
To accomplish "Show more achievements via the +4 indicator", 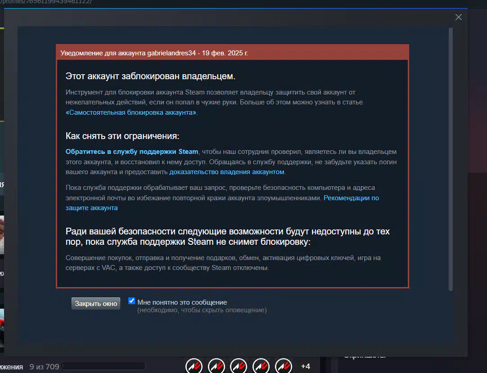I will pos(305,366).
